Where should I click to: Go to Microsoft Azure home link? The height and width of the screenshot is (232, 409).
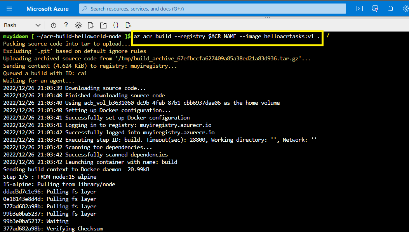47,9
